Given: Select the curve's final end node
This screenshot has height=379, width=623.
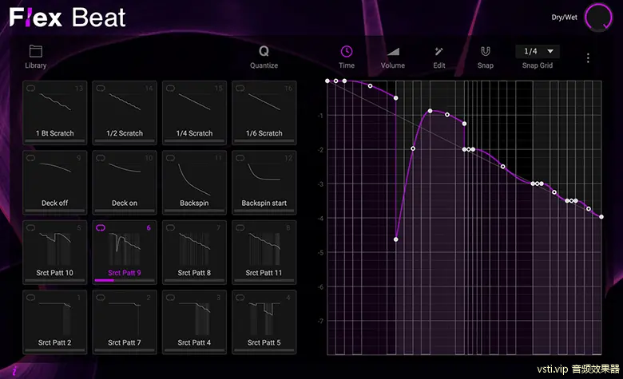Looking at the screenshot, I should pyautogui.click(x=601, y=217).
